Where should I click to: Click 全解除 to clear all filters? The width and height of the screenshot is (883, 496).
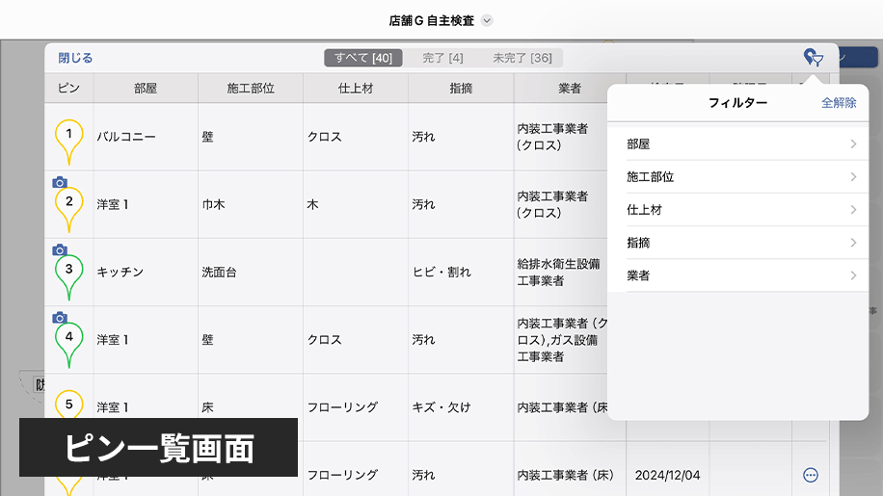tap(838, 103)
